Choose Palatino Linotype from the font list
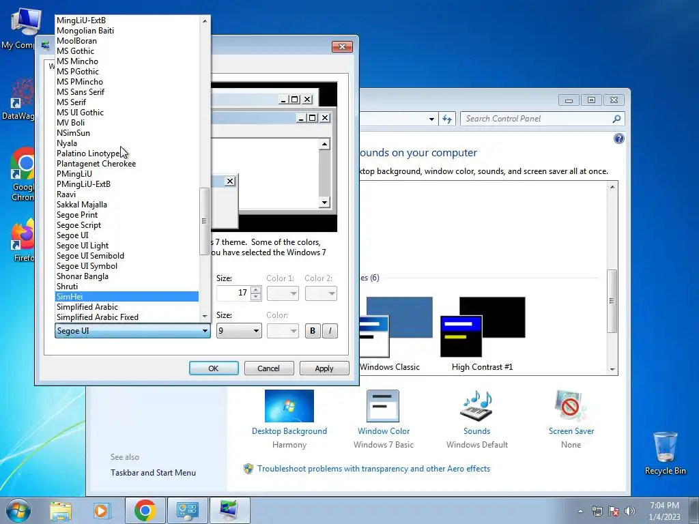Screen dimensions: 699x524 tap(126, 154)
